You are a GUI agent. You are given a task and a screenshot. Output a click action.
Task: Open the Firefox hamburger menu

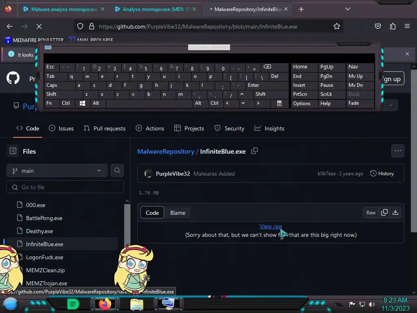[x=407, y=26]
